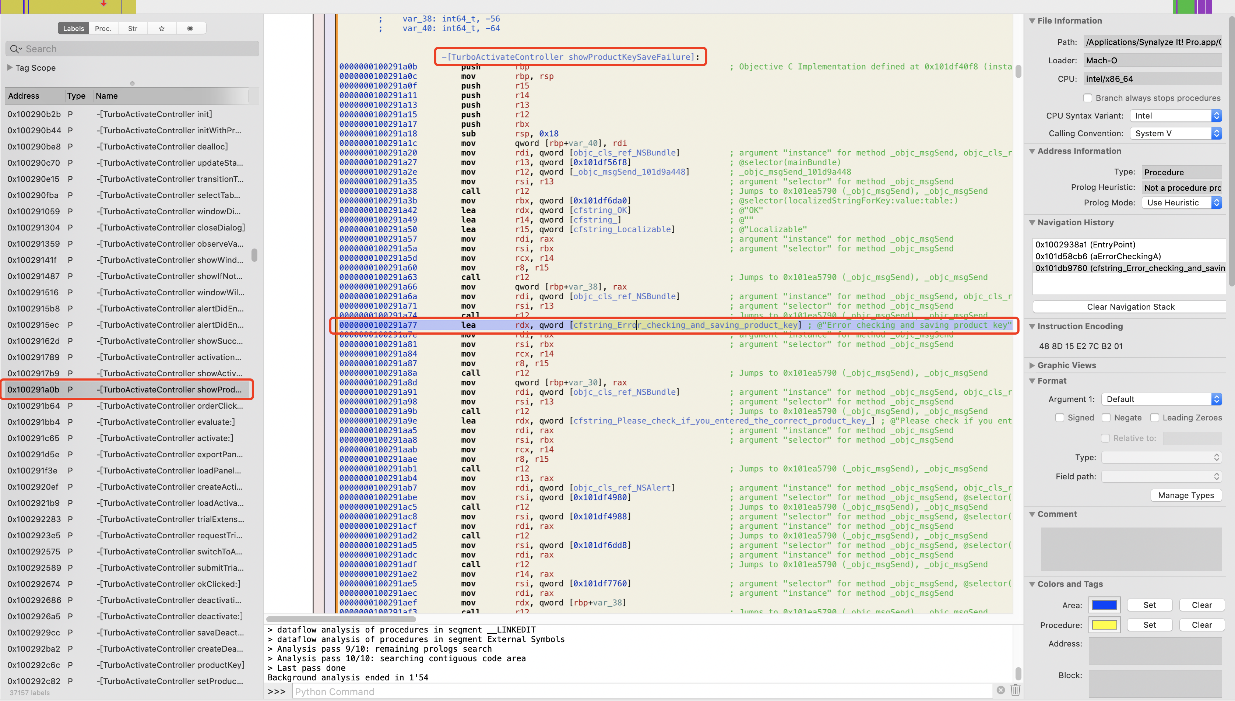The height and width of the screenshot is (701, 1235).
Task: Enable Branch always stops procedures checkbox
Action: tap(1088, 98)
